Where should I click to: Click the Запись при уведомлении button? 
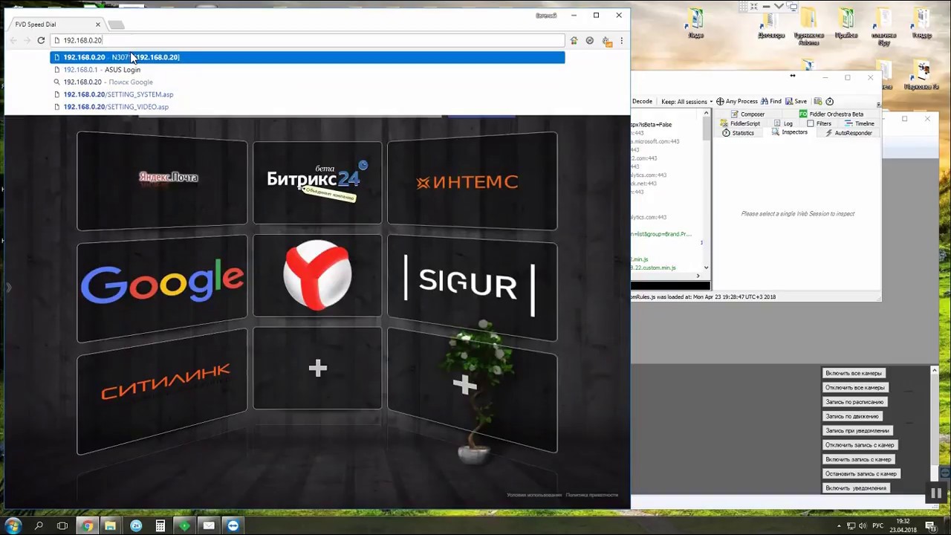(857, 431)
